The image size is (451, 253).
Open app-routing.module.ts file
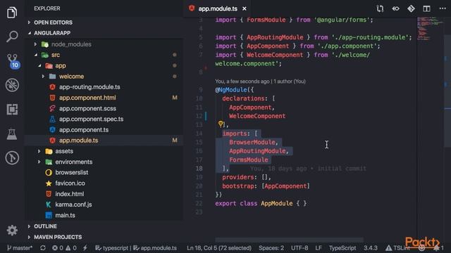tap(89, 87)
